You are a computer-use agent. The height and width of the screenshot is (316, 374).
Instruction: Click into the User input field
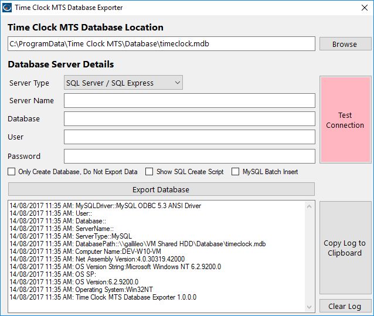coord(189,137)
